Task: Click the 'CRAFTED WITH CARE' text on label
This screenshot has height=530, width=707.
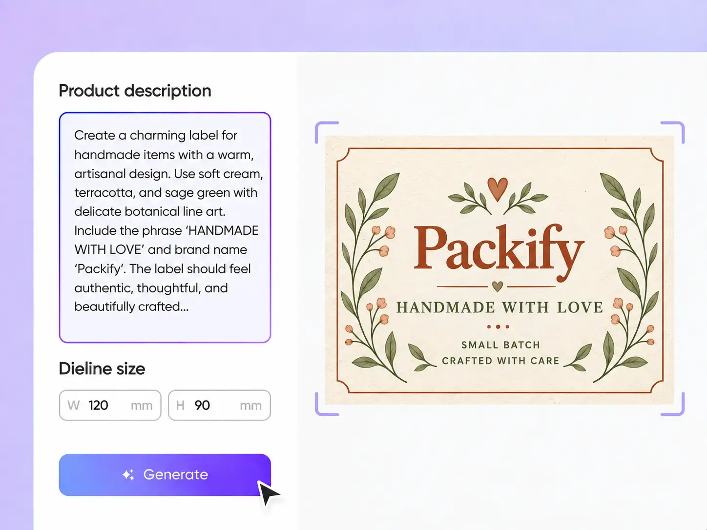Action: point(500,361)
